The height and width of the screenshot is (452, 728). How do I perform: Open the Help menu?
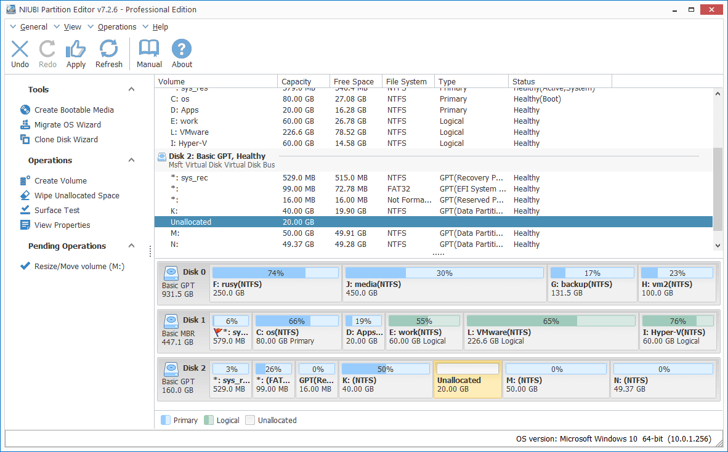(160, 27)
